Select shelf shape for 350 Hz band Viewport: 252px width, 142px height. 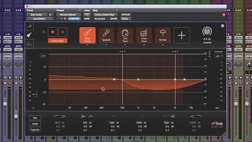83,116
